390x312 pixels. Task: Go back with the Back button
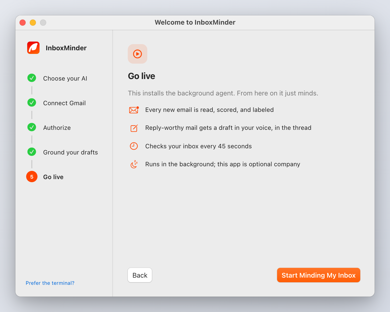coord(140,275)
